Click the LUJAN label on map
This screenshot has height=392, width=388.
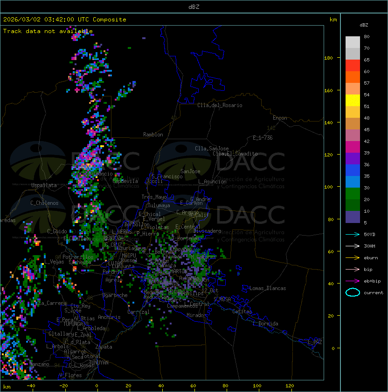[115, 264]
